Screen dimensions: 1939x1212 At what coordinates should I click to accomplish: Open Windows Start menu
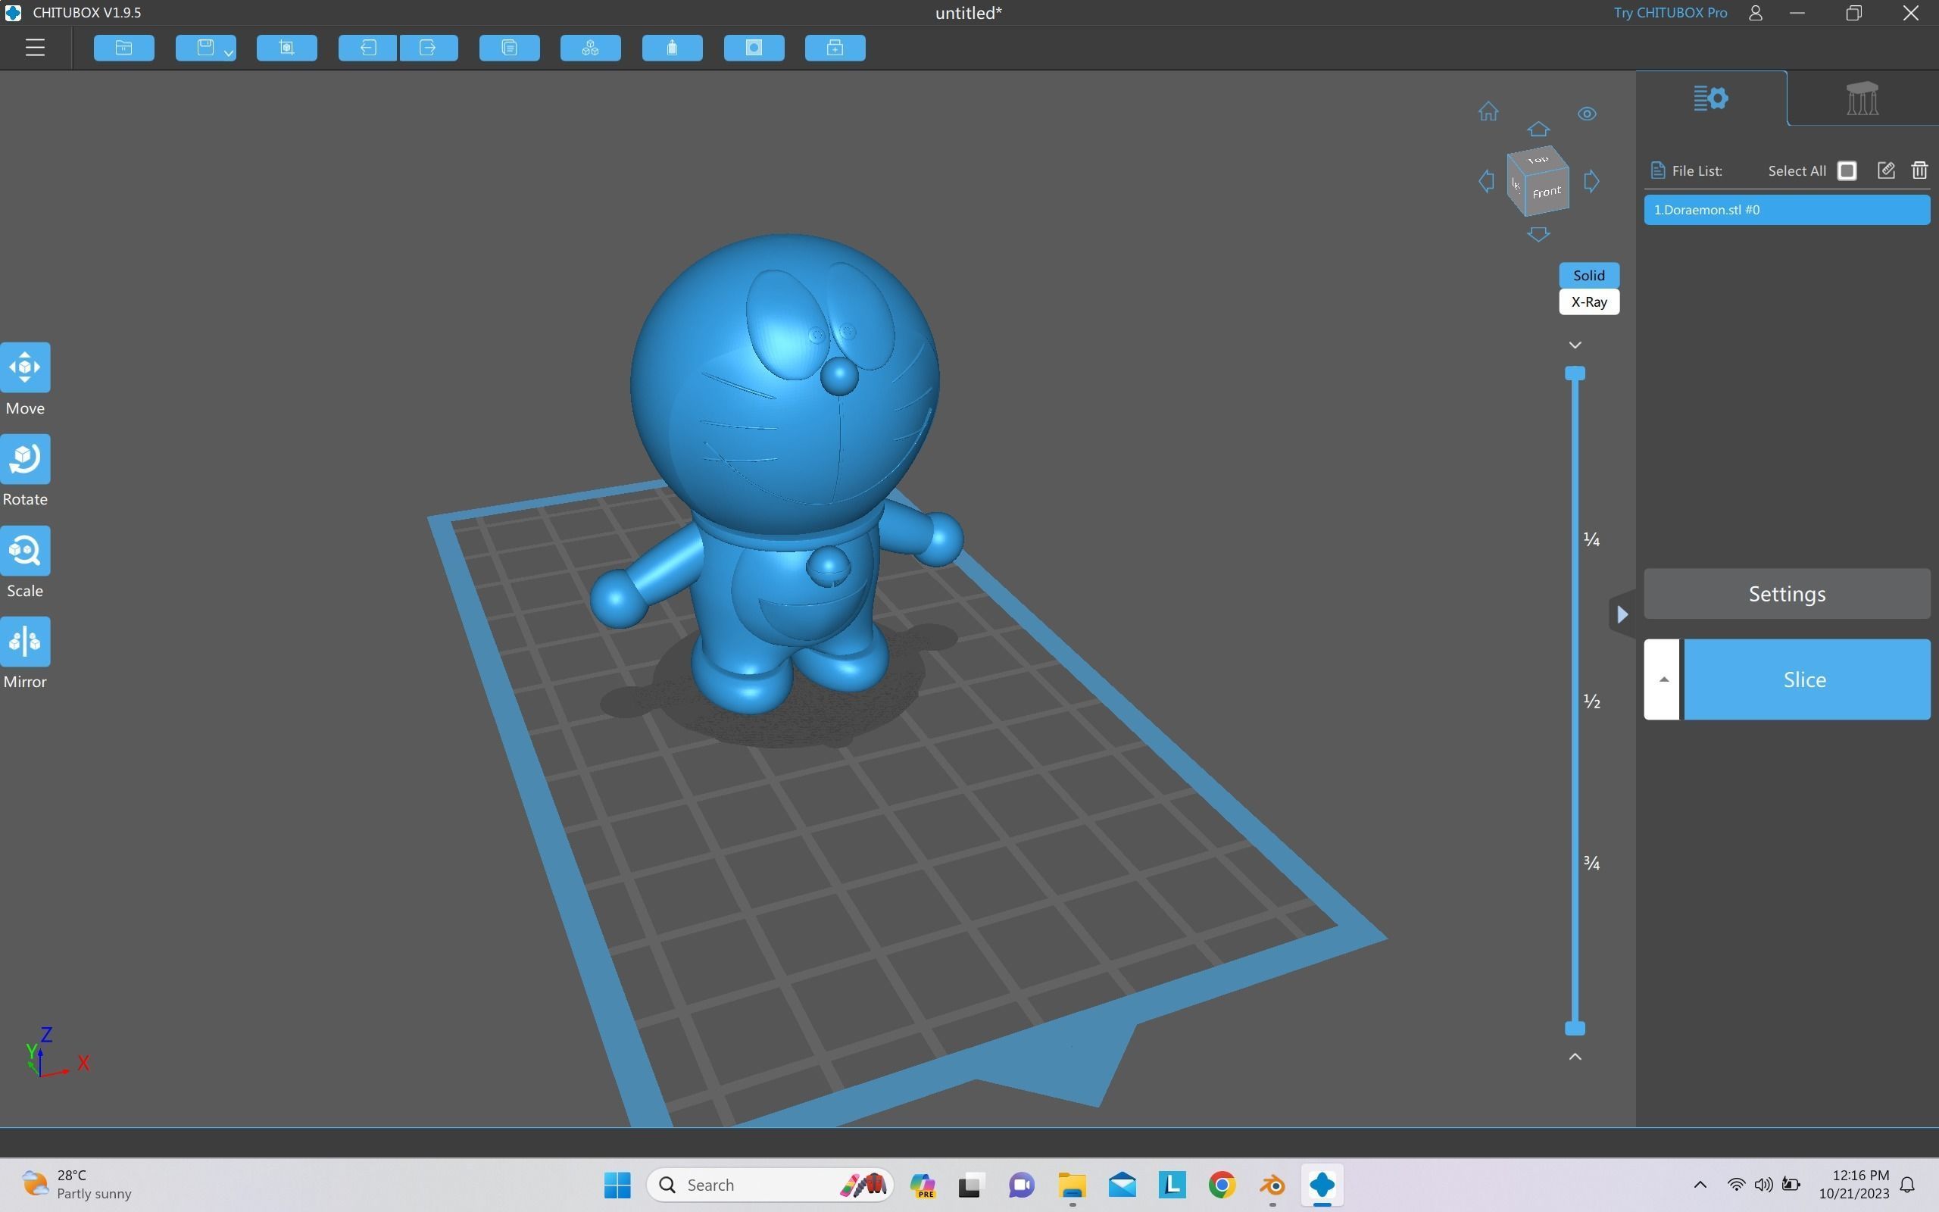[617, 1185]
